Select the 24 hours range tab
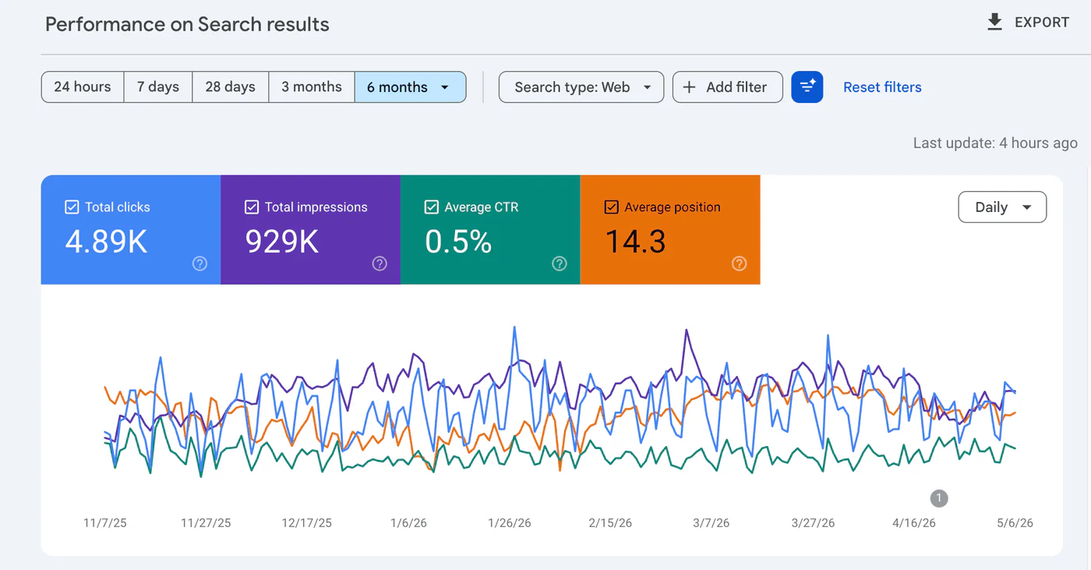This screenshot has height=570, width=1091. (83, 87)
